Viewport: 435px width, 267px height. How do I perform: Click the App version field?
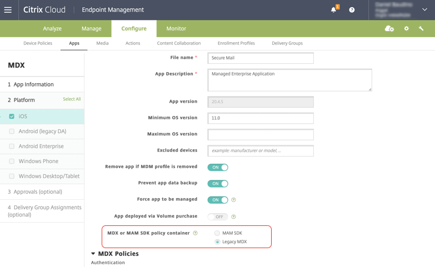pos(261,102)
